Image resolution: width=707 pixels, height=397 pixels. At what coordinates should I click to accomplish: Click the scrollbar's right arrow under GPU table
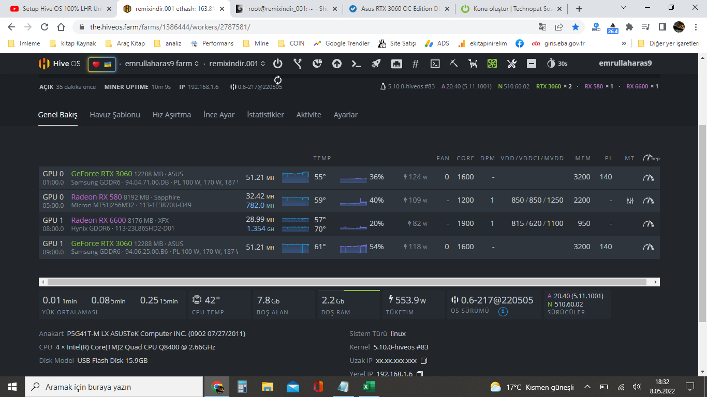(x=656, y=282)
